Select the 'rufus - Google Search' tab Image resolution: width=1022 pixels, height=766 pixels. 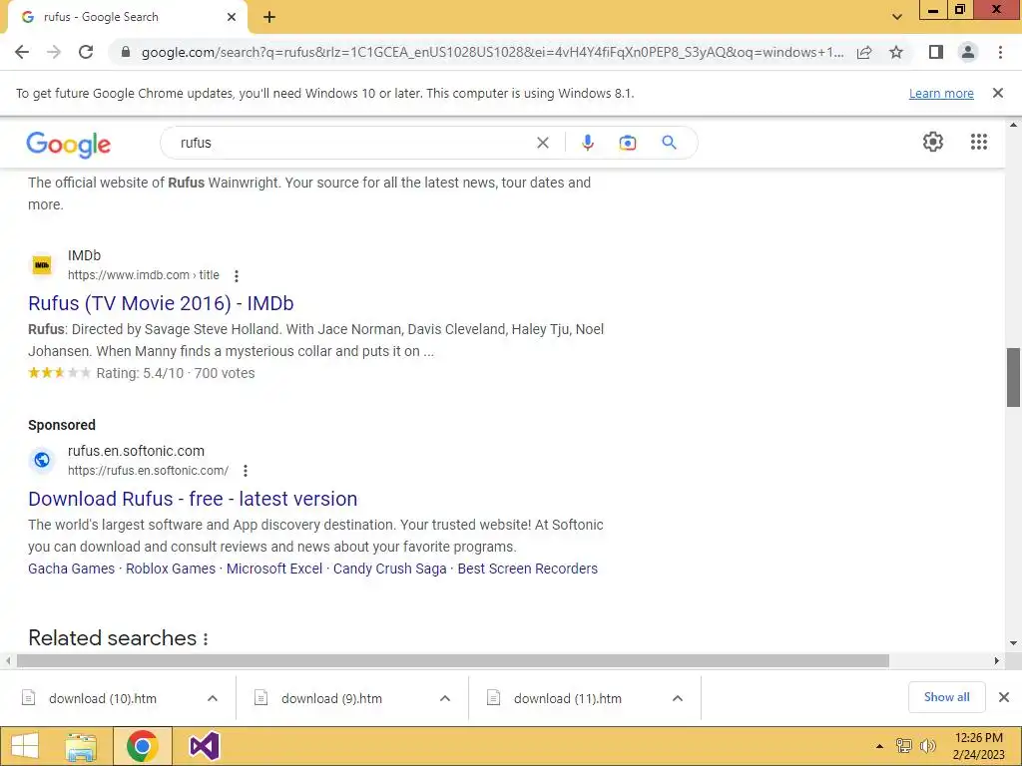point(127,17)
